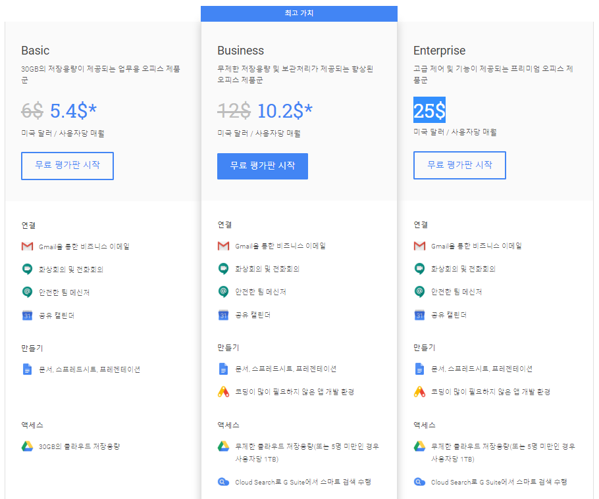Click the Business plan heading
Screen dimensions: 599x499
coord(241,51)
